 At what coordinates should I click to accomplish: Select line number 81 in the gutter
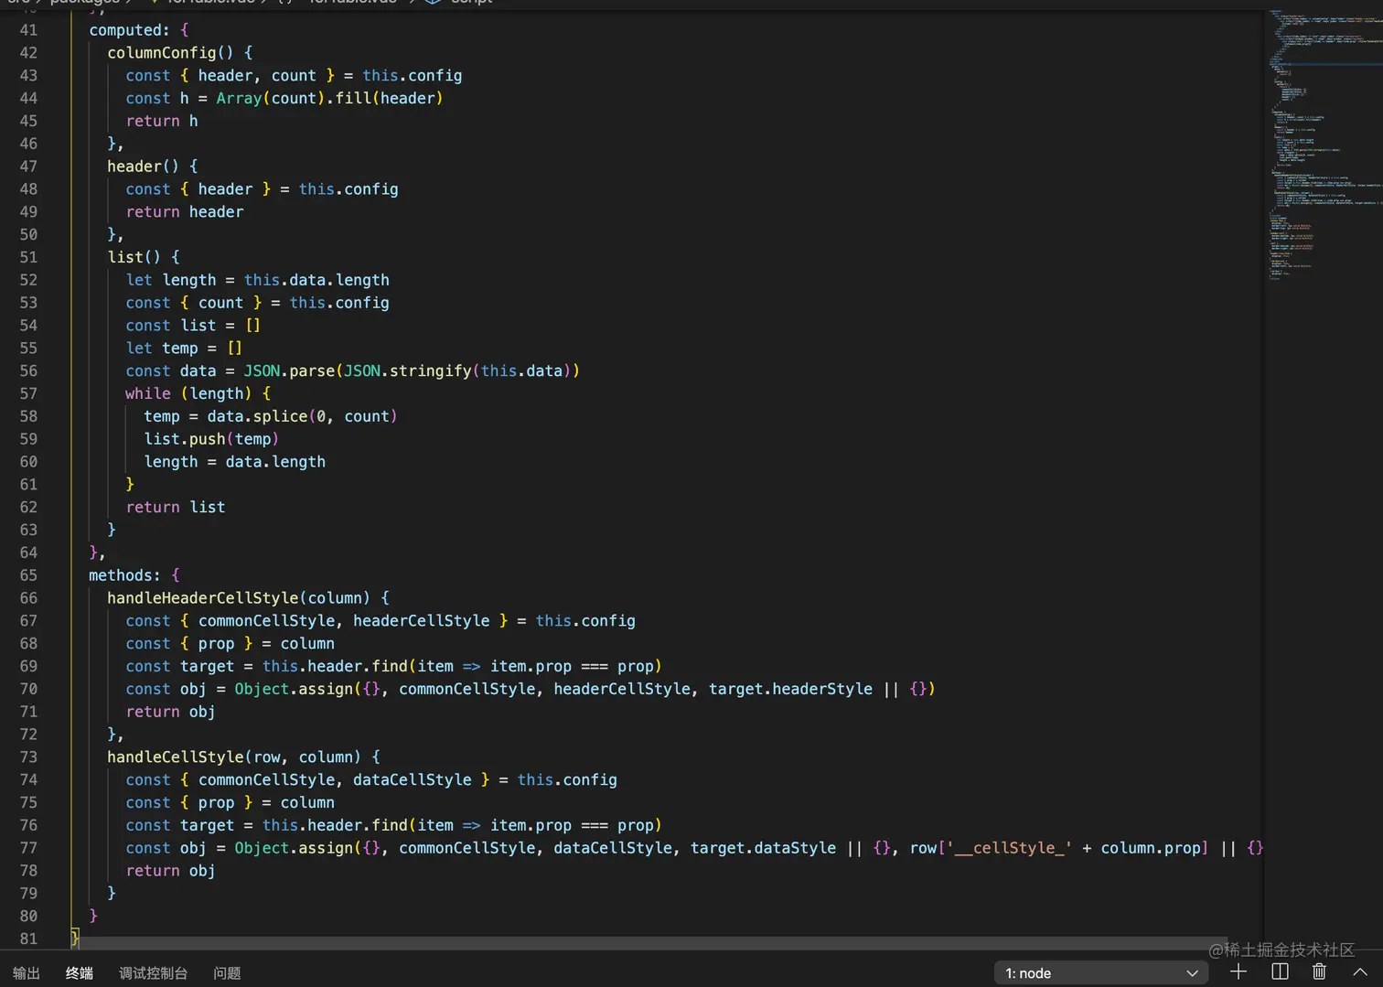(28, 939)
